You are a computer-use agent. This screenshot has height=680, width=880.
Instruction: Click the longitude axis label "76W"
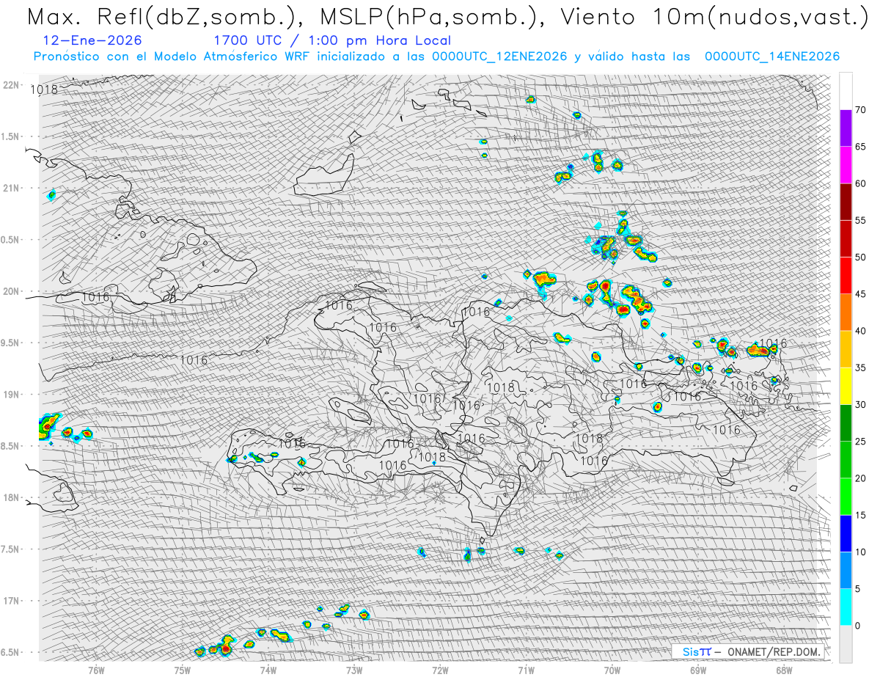click(96, 669)
